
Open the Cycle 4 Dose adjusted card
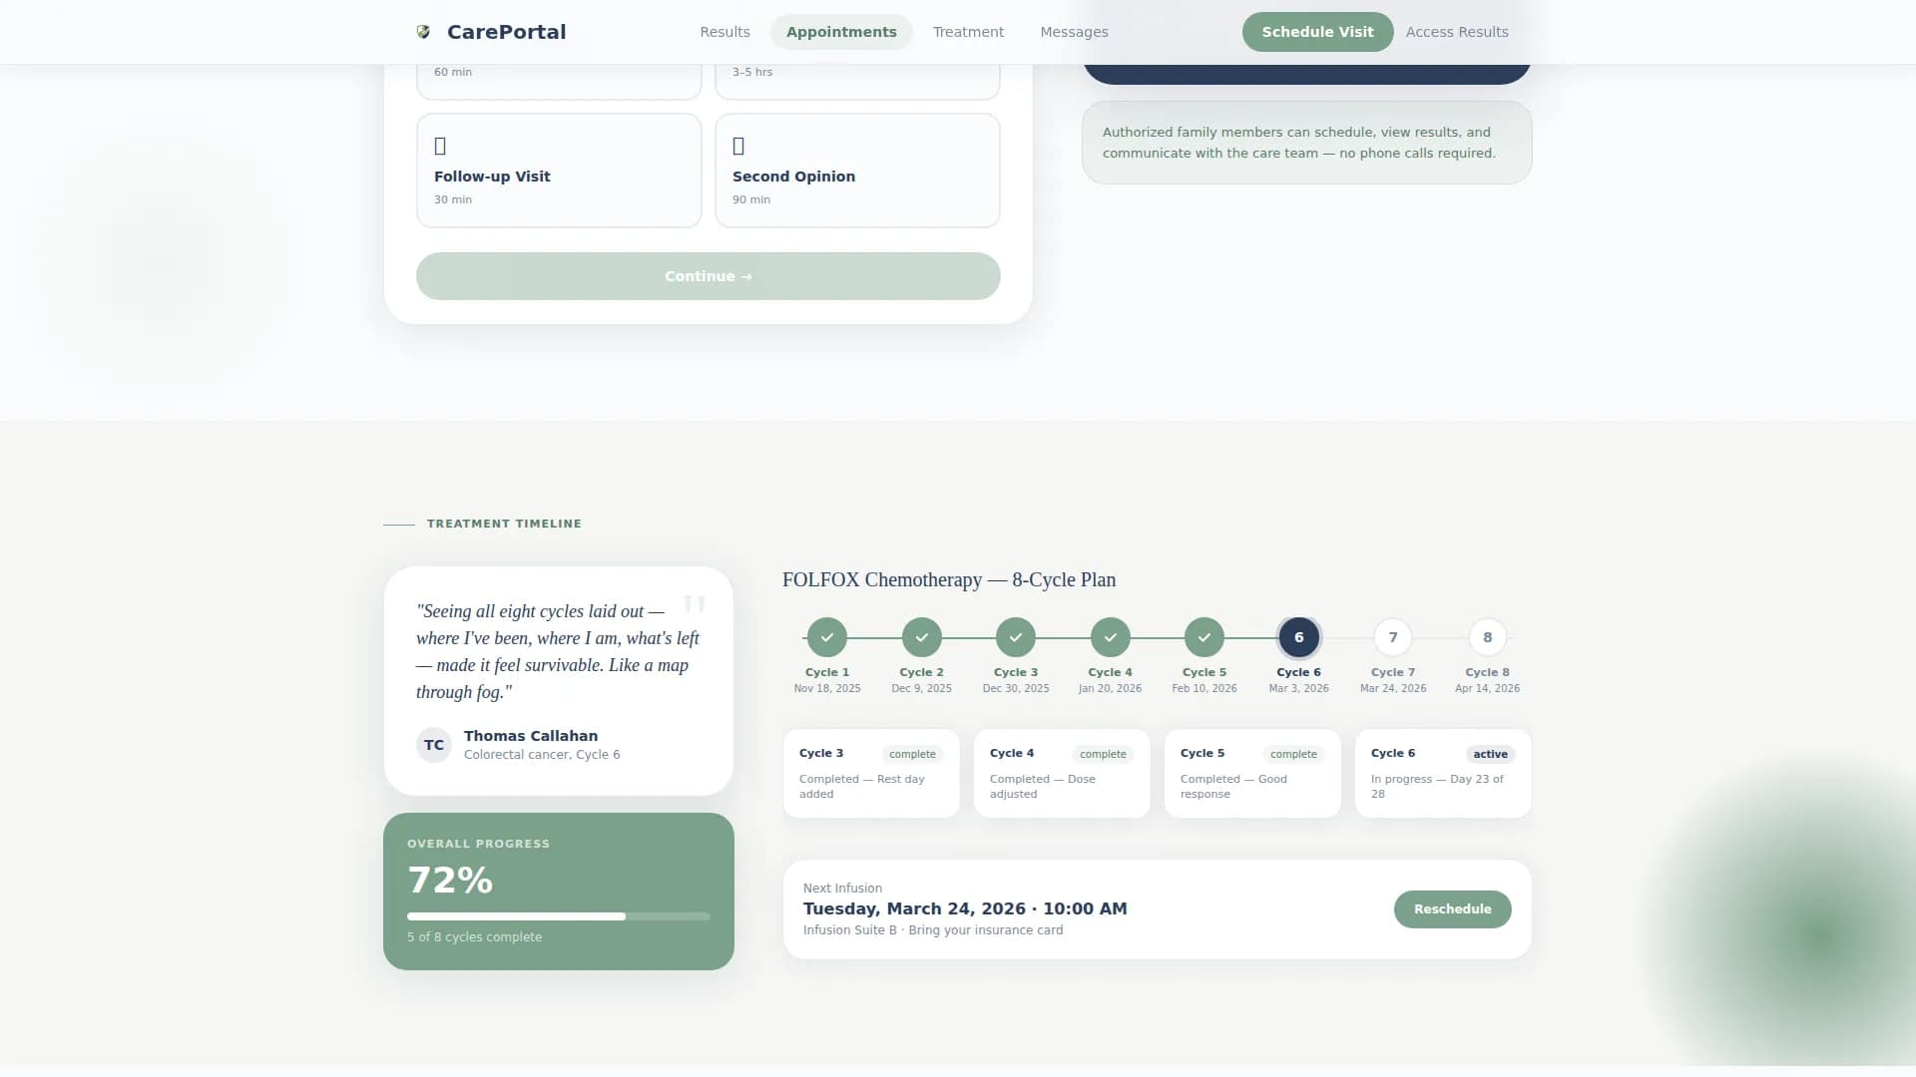1062,774
